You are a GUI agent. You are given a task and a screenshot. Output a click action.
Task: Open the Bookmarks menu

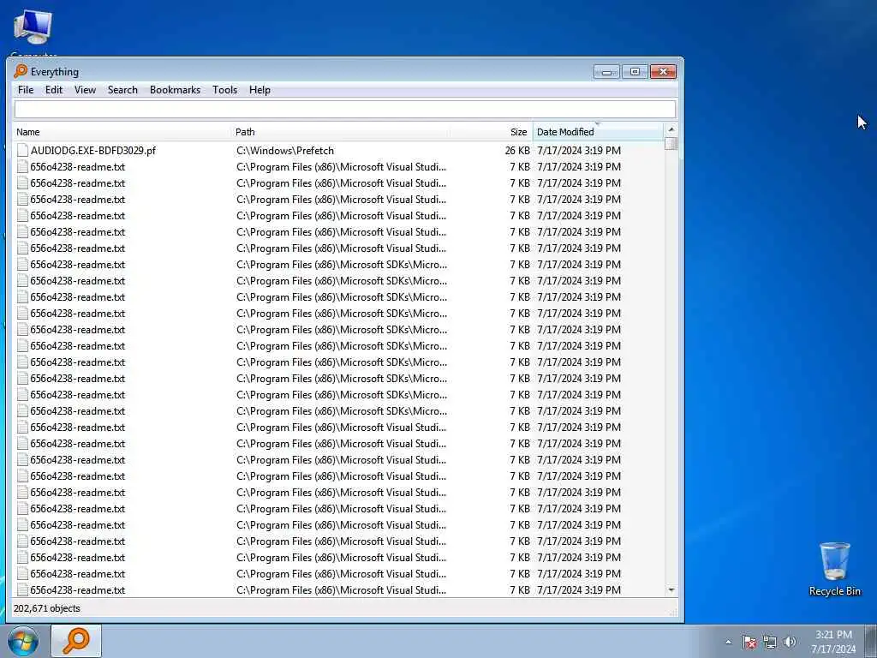point(175,89)
